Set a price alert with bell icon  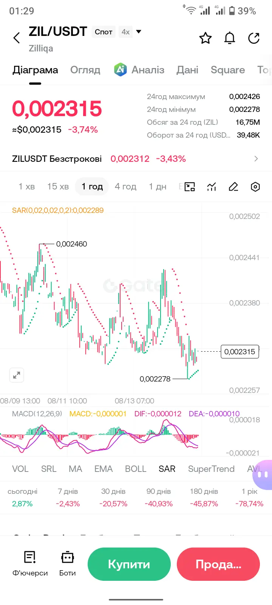coord(230,38)
